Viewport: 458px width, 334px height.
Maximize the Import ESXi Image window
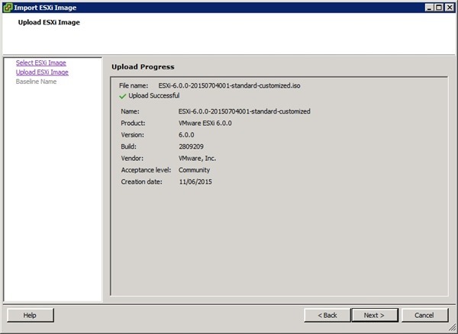click(x=439, y=8)
